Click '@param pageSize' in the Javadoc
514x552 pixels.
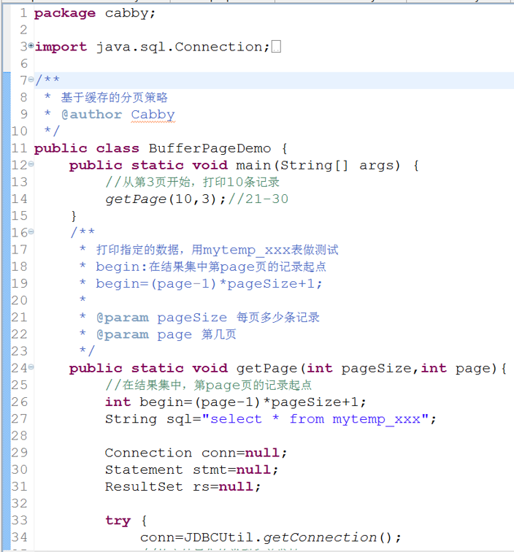[x=161, y=318]
